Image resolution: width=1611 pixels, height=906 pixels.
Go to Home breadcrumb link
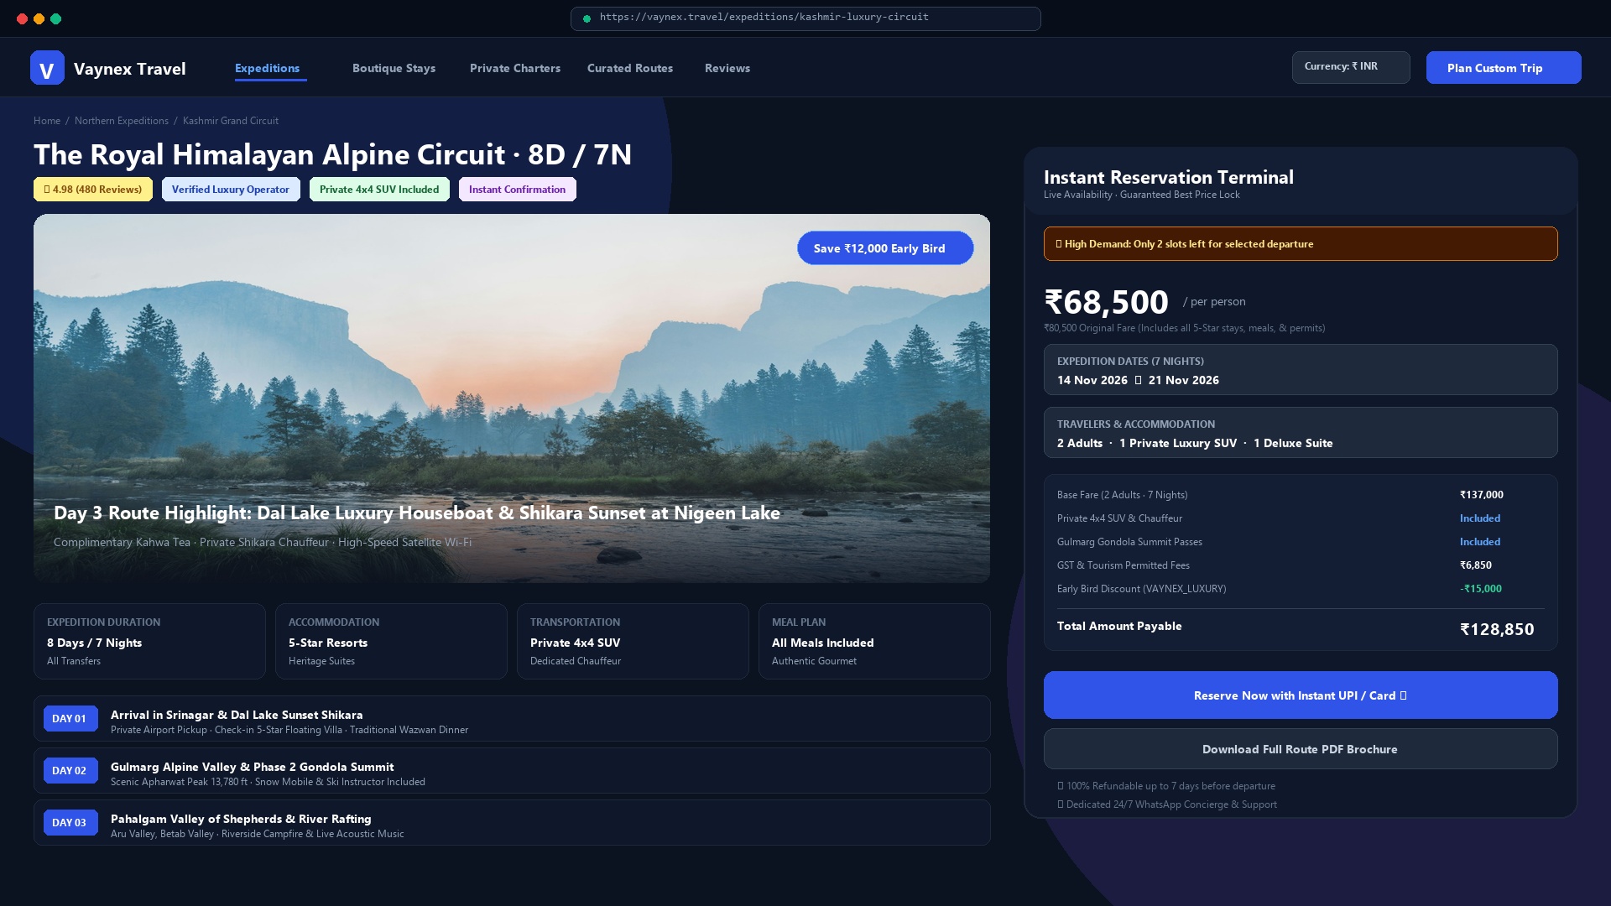point(47,121)
